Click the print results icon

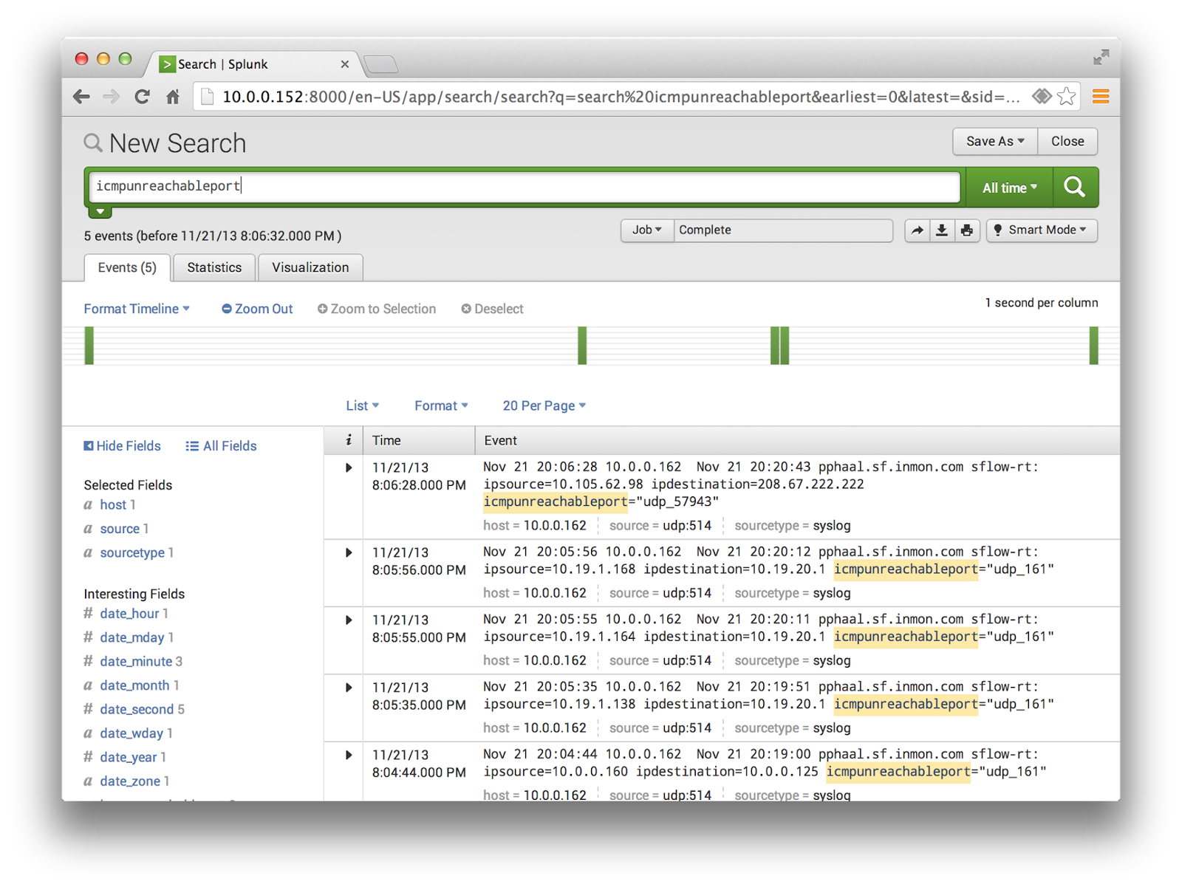tap(967, 230)
